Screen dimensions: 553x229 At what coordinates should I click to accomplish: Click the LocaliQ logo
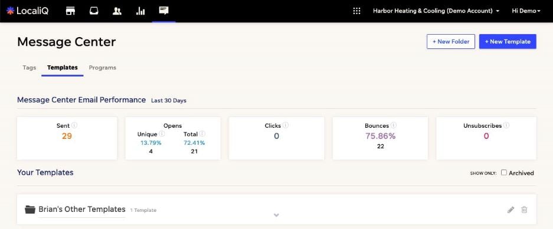point(27,11)
